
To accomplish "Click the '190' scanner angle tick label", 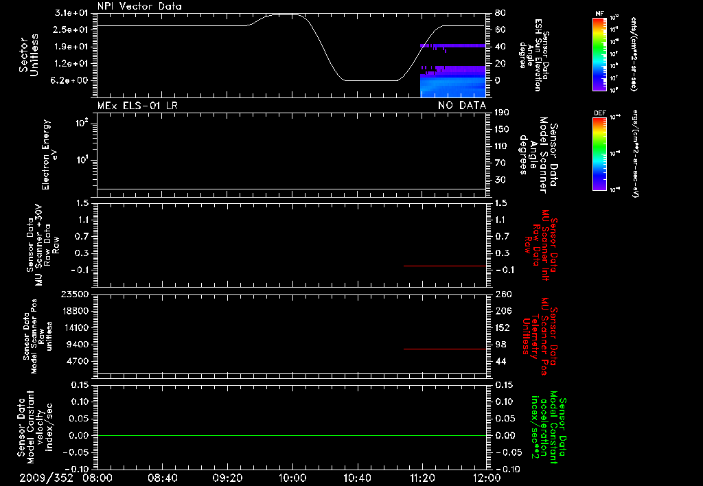I will click(503, 113).
